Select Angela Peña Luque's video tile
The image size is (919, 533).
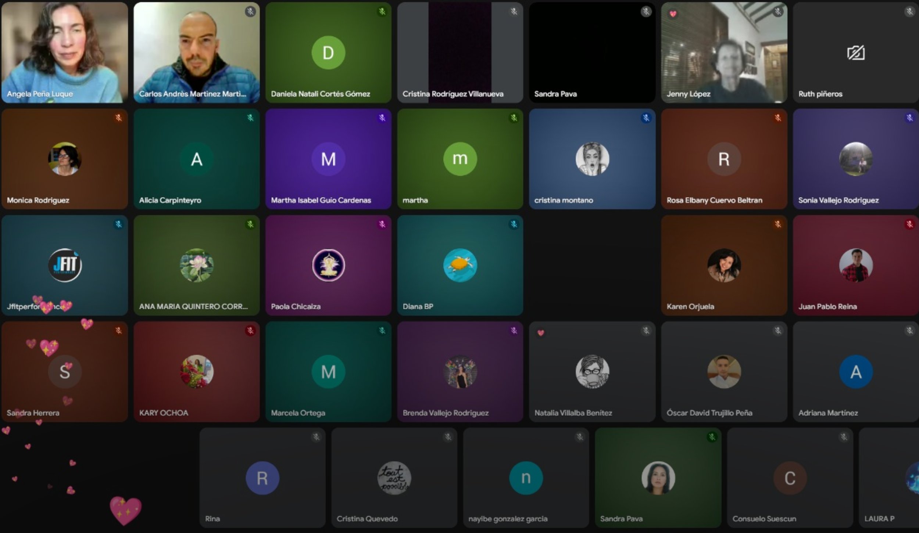pos(65,53)
